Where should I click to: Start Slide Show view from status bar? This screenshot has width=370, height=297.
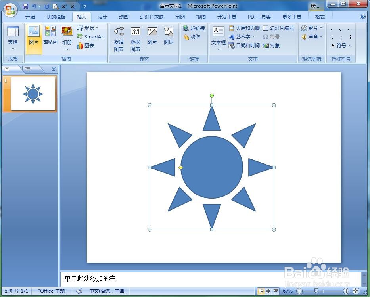pyautogui.click(x=276, y=291)
